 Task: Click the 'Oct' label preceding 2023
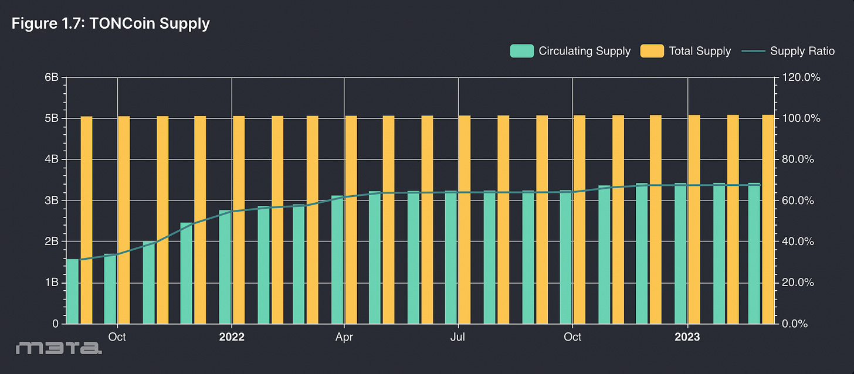(572, 337)
